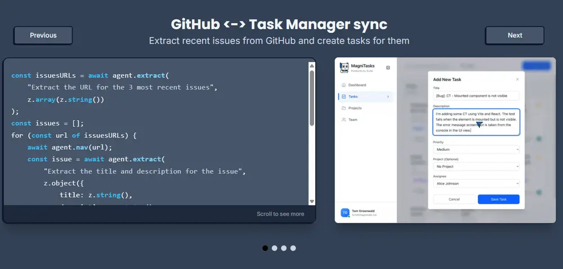Open the Projects menu item in sidebar
The height and width of the screenshot is (269, 563).
pos(355,108)
